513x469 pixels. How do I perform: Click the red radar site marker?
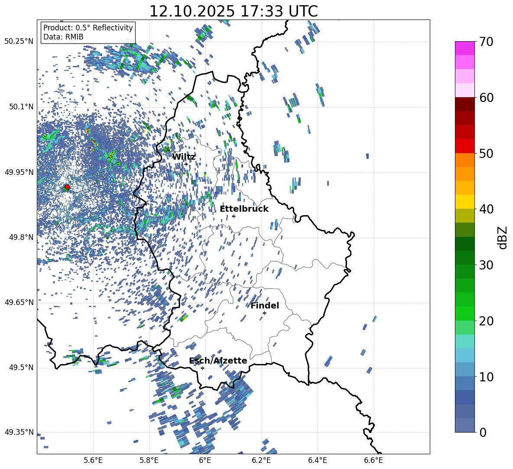(67, 187)
